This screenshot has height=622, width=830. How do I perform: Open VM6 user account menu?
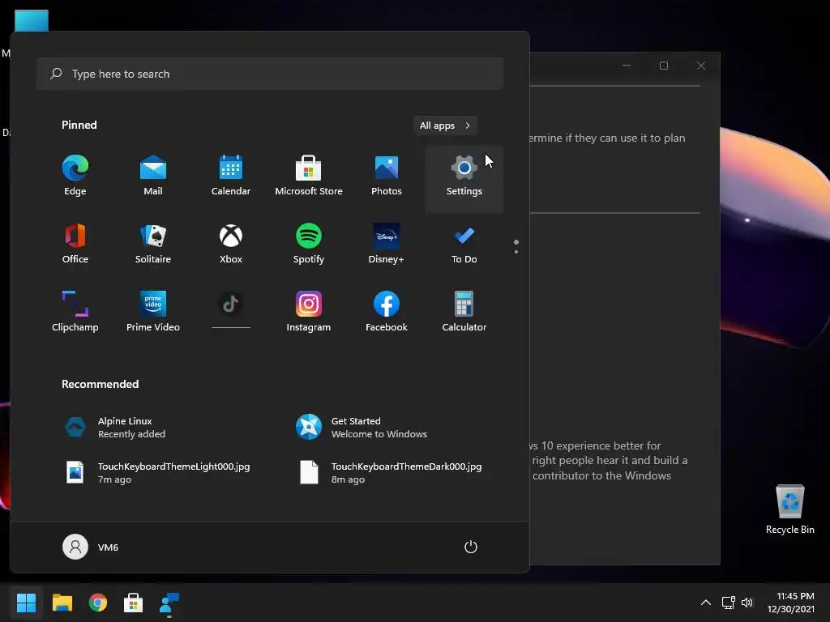(x=91, y=547)
